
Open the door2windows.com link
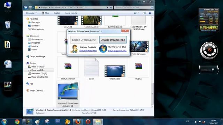click(88, 51)
